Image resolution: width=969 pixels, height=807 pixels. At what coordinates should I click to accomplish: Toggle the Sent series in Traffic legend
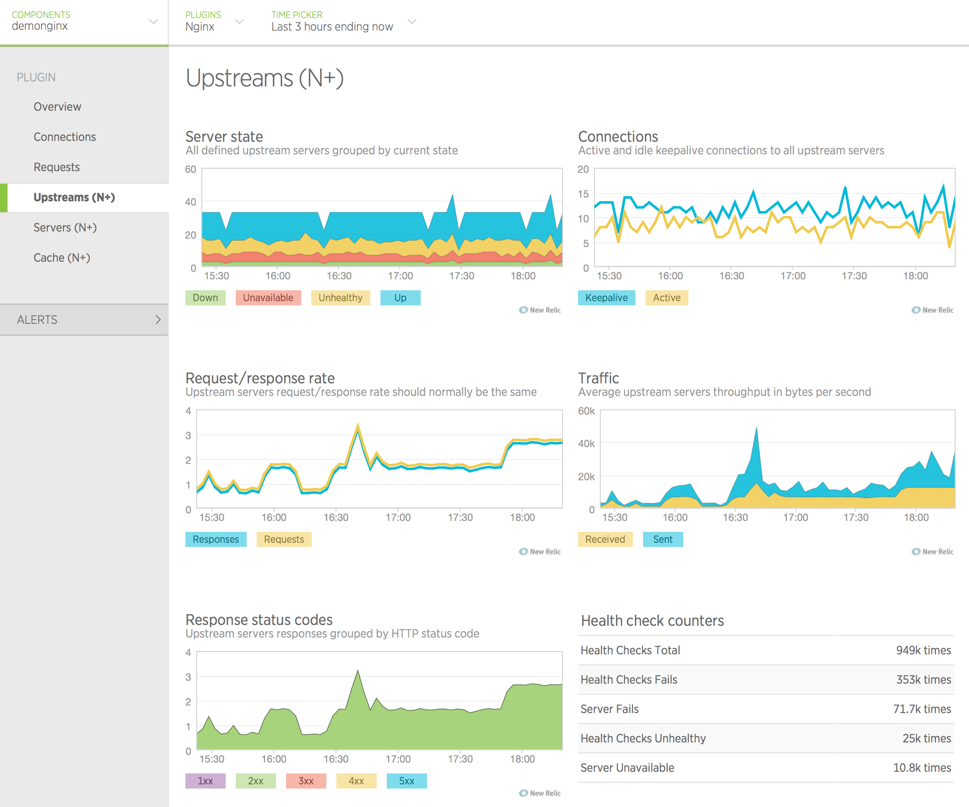point(663,539)
